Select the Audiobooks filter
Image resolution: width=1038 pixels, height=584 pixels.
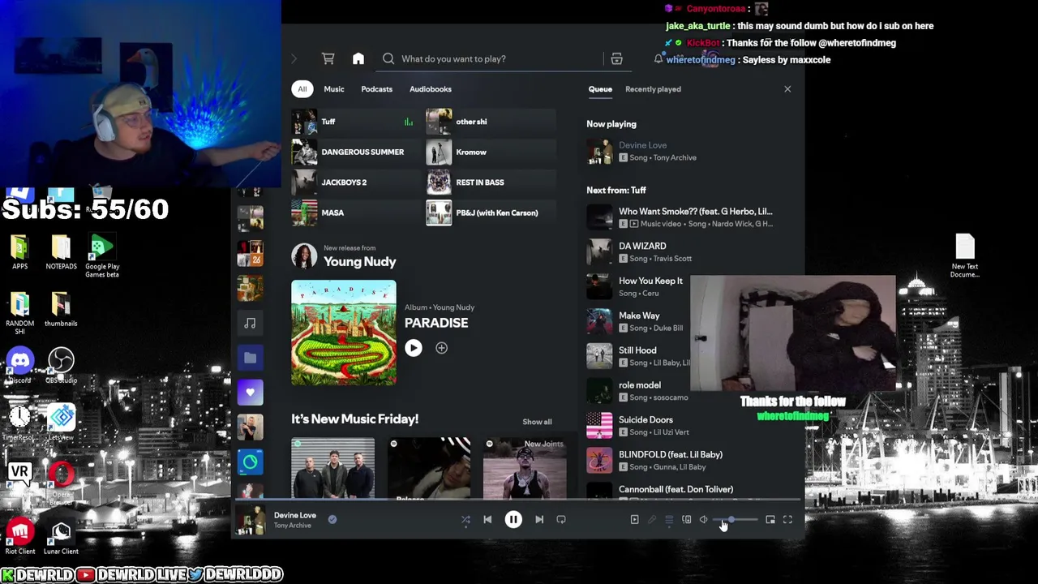(431, 89)
